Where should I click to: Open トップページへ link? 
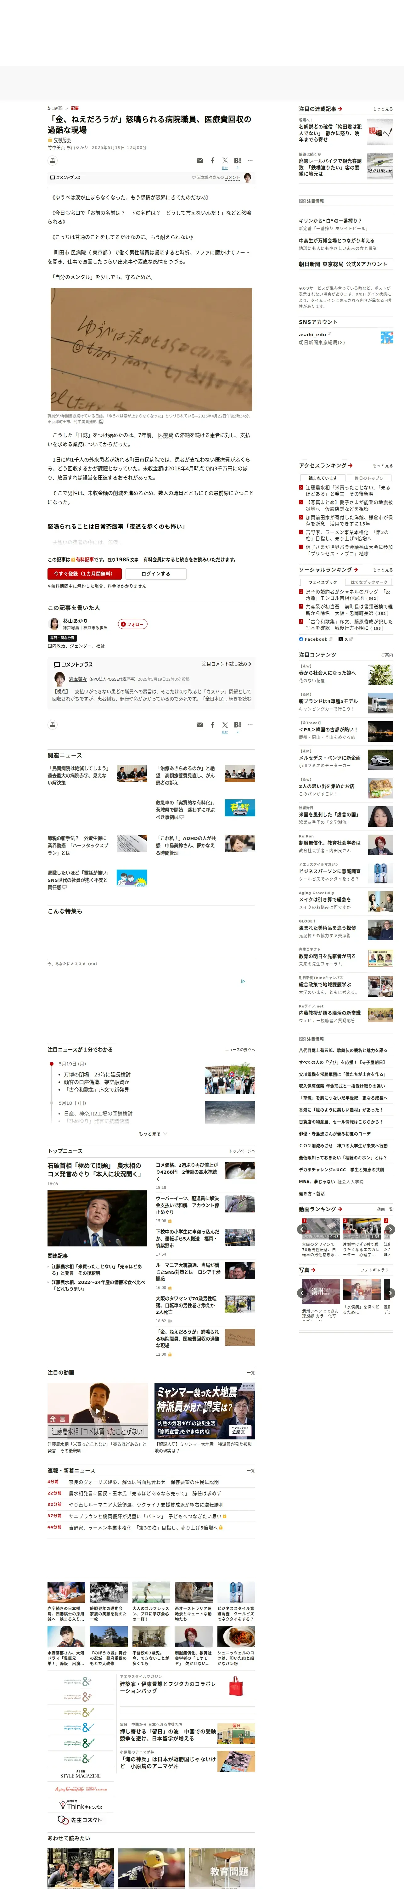[x=242, y=1151]
